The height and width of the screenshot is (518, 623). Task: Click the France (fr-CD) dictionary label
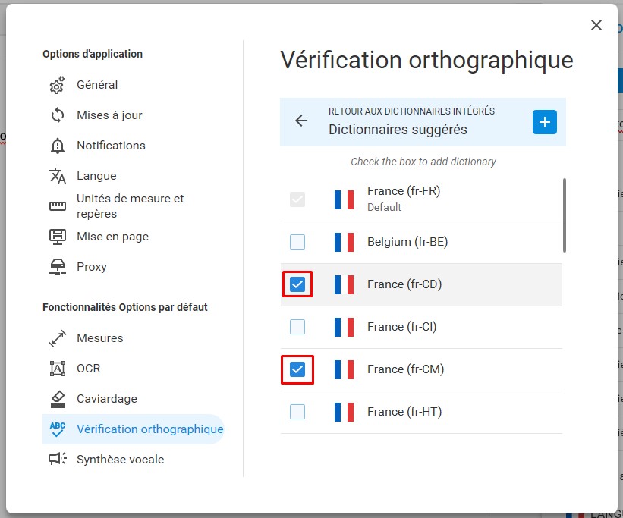tap(404, 284)
